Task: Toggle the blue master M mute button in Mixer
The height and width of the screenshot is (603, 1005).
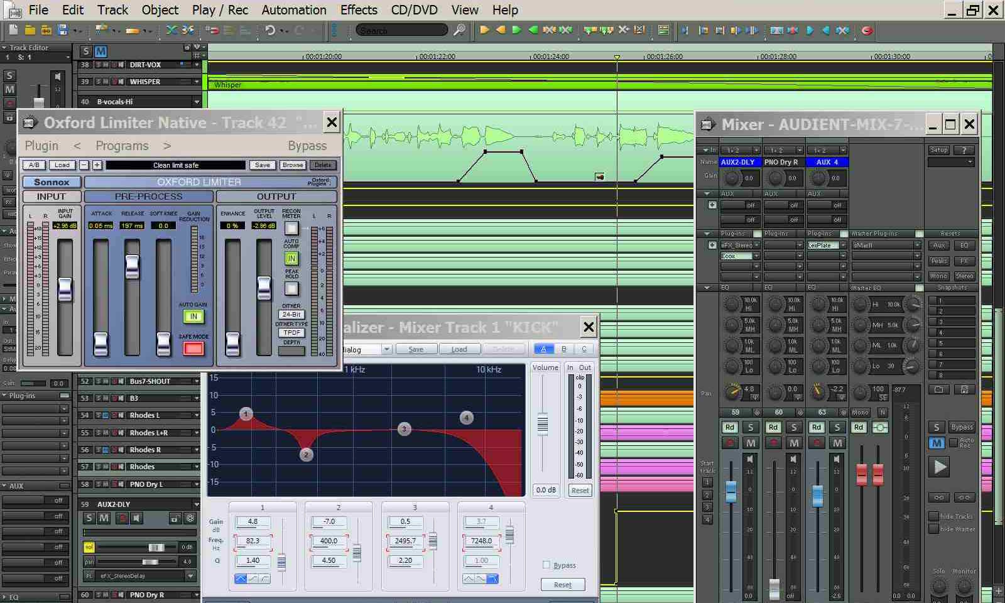Action: [937, 443]
